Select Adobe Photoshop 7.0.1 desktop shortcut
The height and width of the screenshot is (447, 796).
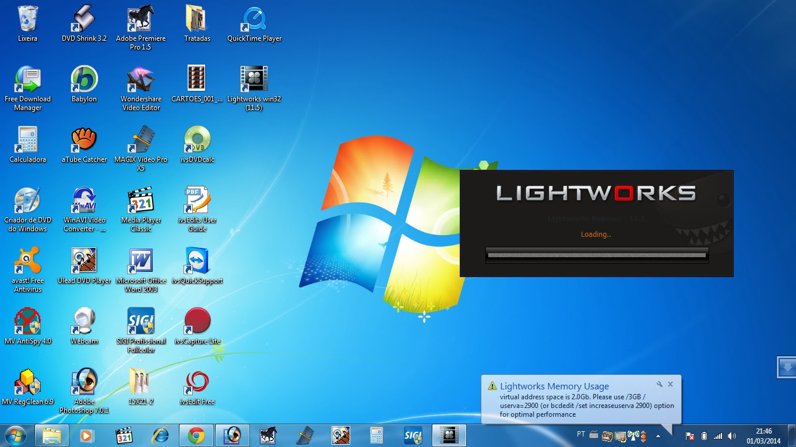coord(84,391)
